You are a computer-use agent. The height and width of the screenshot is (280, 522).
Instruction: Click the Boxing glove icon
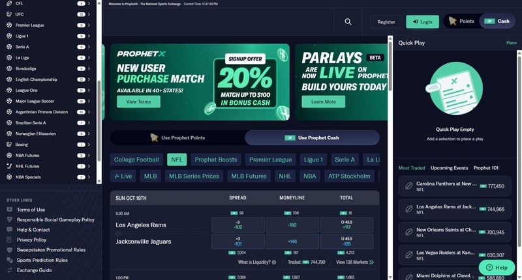point(9,145)
